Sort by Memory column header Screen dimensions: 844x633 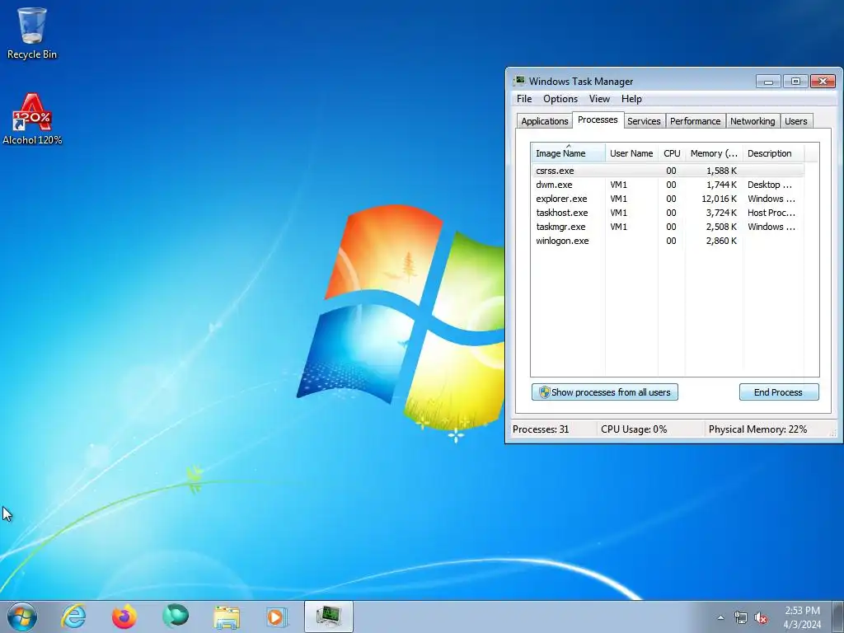[714, 153]
